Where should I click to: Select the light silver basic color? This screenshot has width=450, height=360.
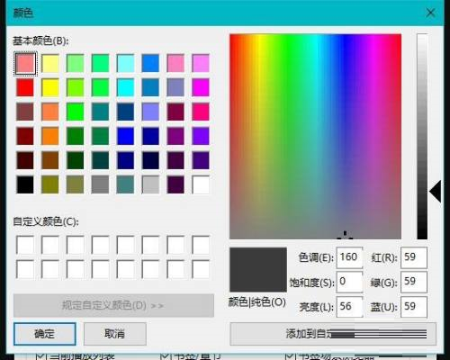pos(150,184)
